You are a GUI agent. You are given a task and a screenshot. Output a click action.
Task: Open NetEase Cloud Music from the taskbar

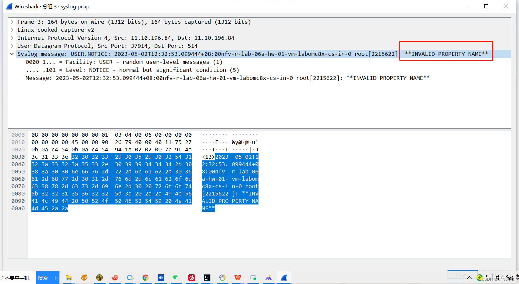192,278
